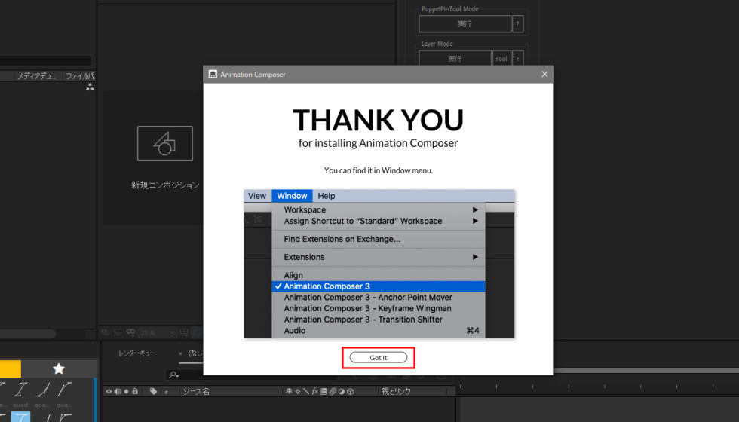Open the grid and guide options icon
Image resolution: width=739 pixels, height=422 pixels.
(184, 332)
